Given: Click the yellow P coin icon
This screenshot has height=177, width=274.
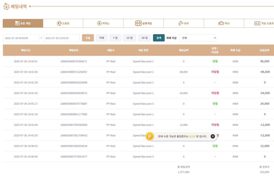Looking at the screenshot, I should coord(150,136).
